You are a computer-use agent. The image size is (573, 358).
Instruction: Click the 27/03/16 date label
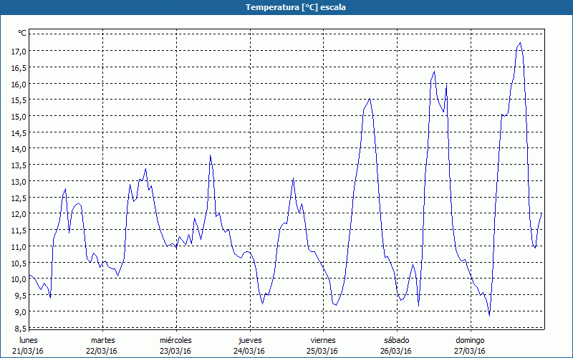tap(470, 351)
